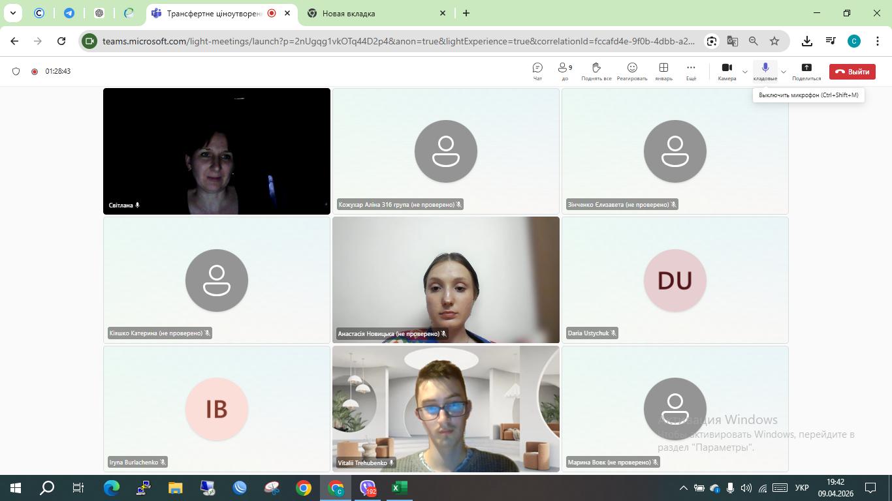
Task: Bookmark this page with the star icon
Action: (x=774, y=41)
